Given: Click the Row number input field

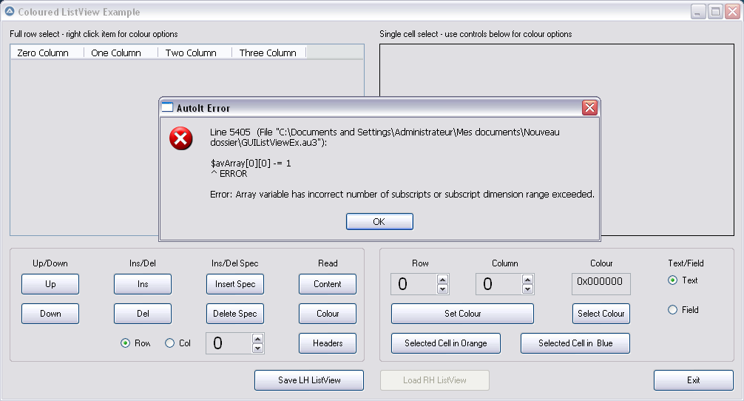Looking at the screenshot, I should (x=413, y=284).
